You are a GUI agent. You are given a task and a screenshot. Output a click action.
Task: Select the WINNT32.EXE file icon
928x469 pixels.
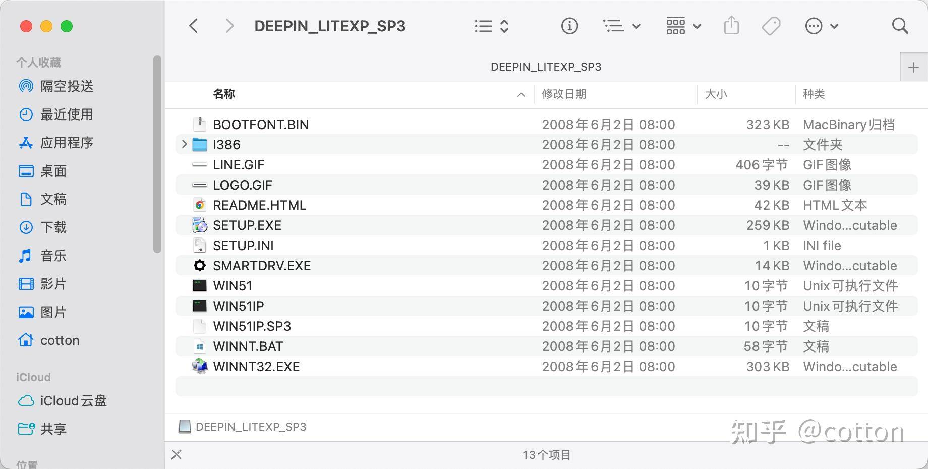[200, 366]
